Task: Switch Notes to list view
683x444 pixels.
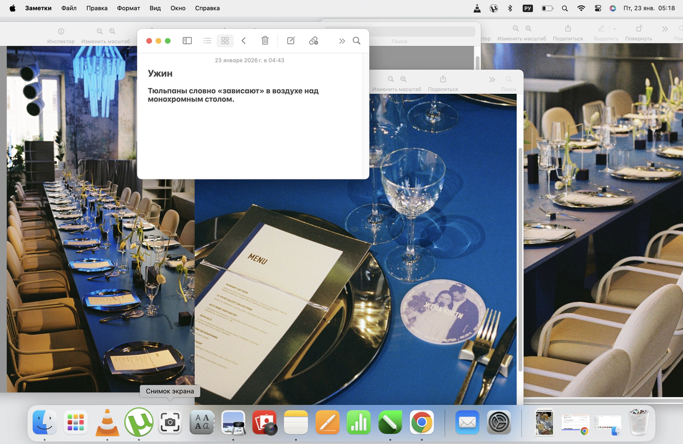Action: pyautogui.click(x=207, y=40)
